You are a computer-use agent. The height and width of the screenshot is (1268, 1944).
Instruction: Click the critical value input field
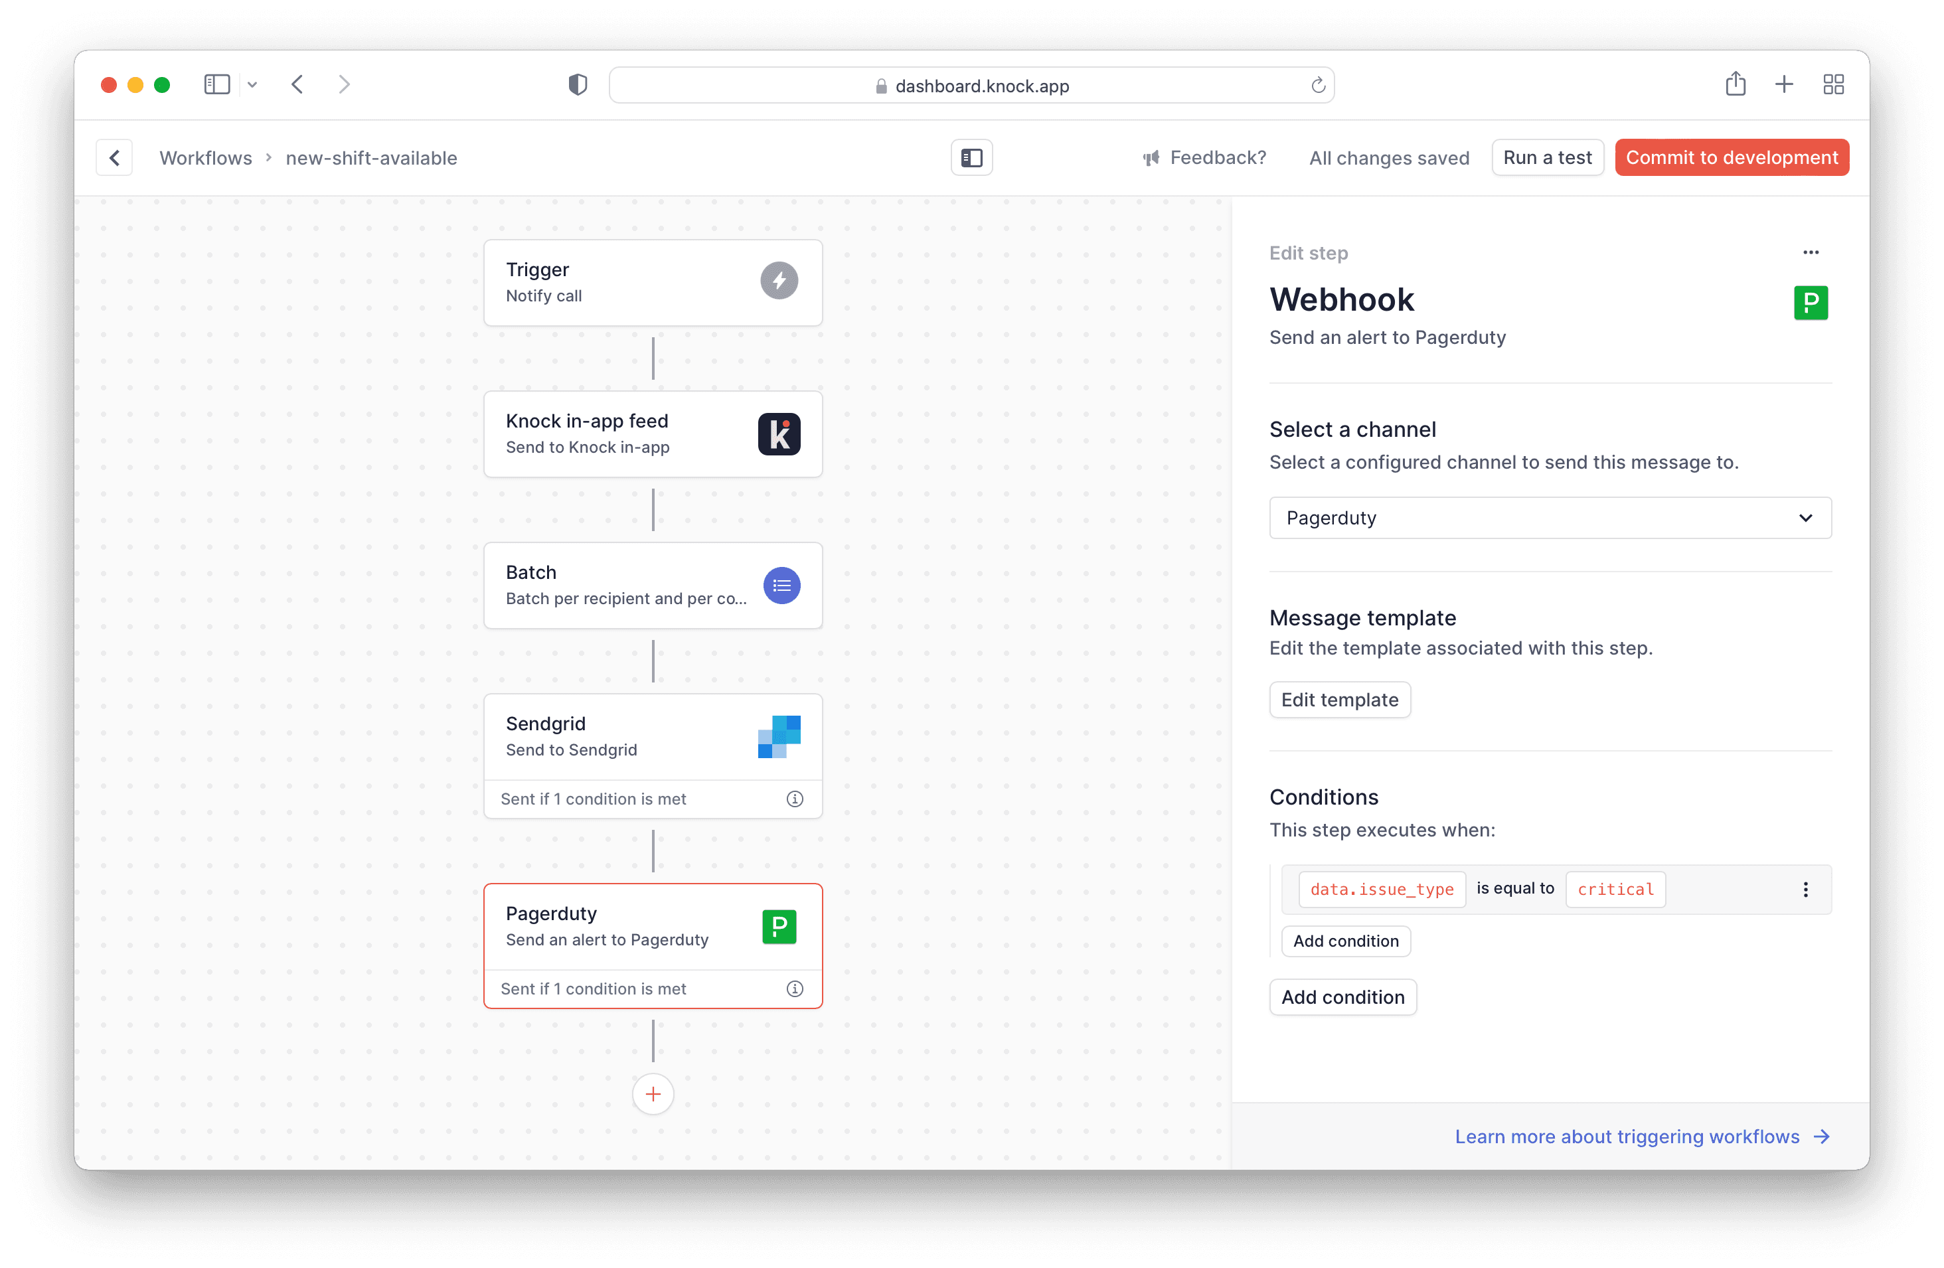(x=1615, y=889)
